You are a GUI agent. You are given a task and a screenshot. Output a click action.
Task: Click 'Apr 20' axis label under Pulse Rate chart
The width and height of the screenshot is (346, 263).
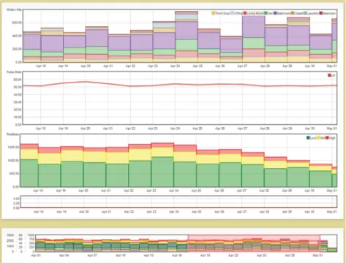[86, 129]
